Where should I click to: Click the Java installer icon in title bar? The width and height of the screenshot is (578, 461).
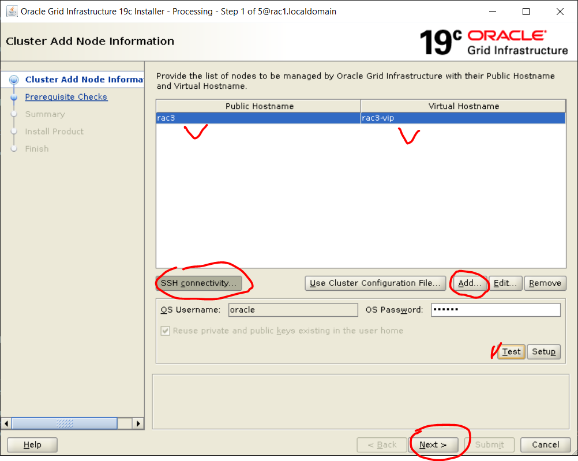[12, 12]
